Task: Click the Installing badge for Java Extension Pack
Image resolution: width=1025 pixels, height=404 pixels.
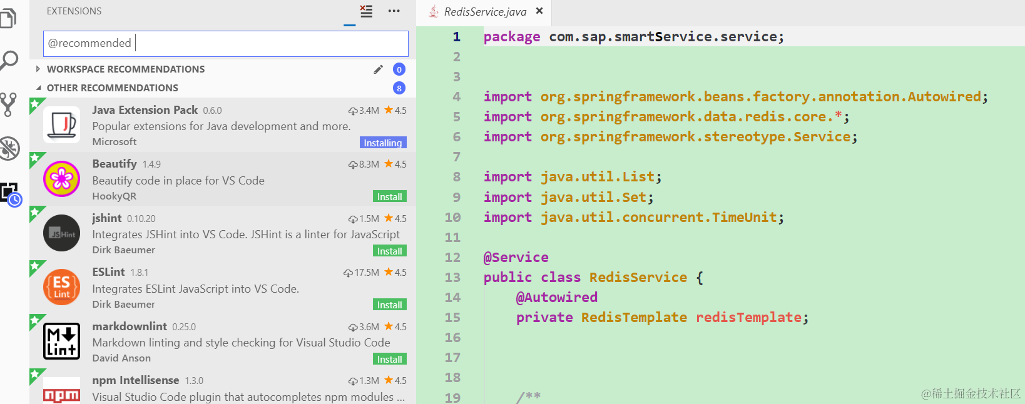Action: click(x=383, y=143)
